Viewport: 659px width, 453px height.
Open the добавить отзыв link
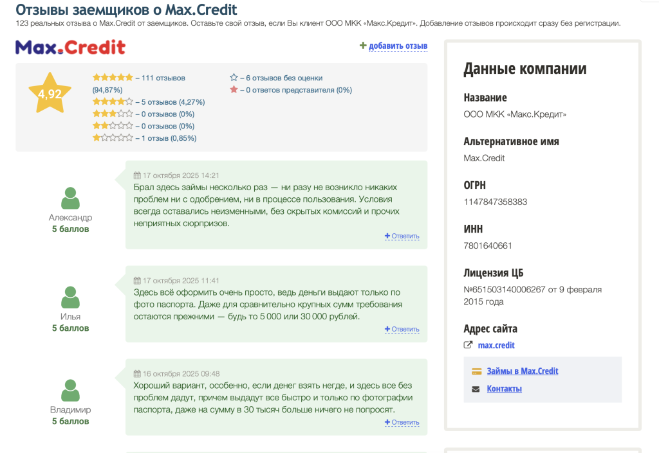click(398, 46)
